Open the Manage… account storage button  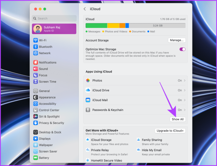click(x=177, y=40)
